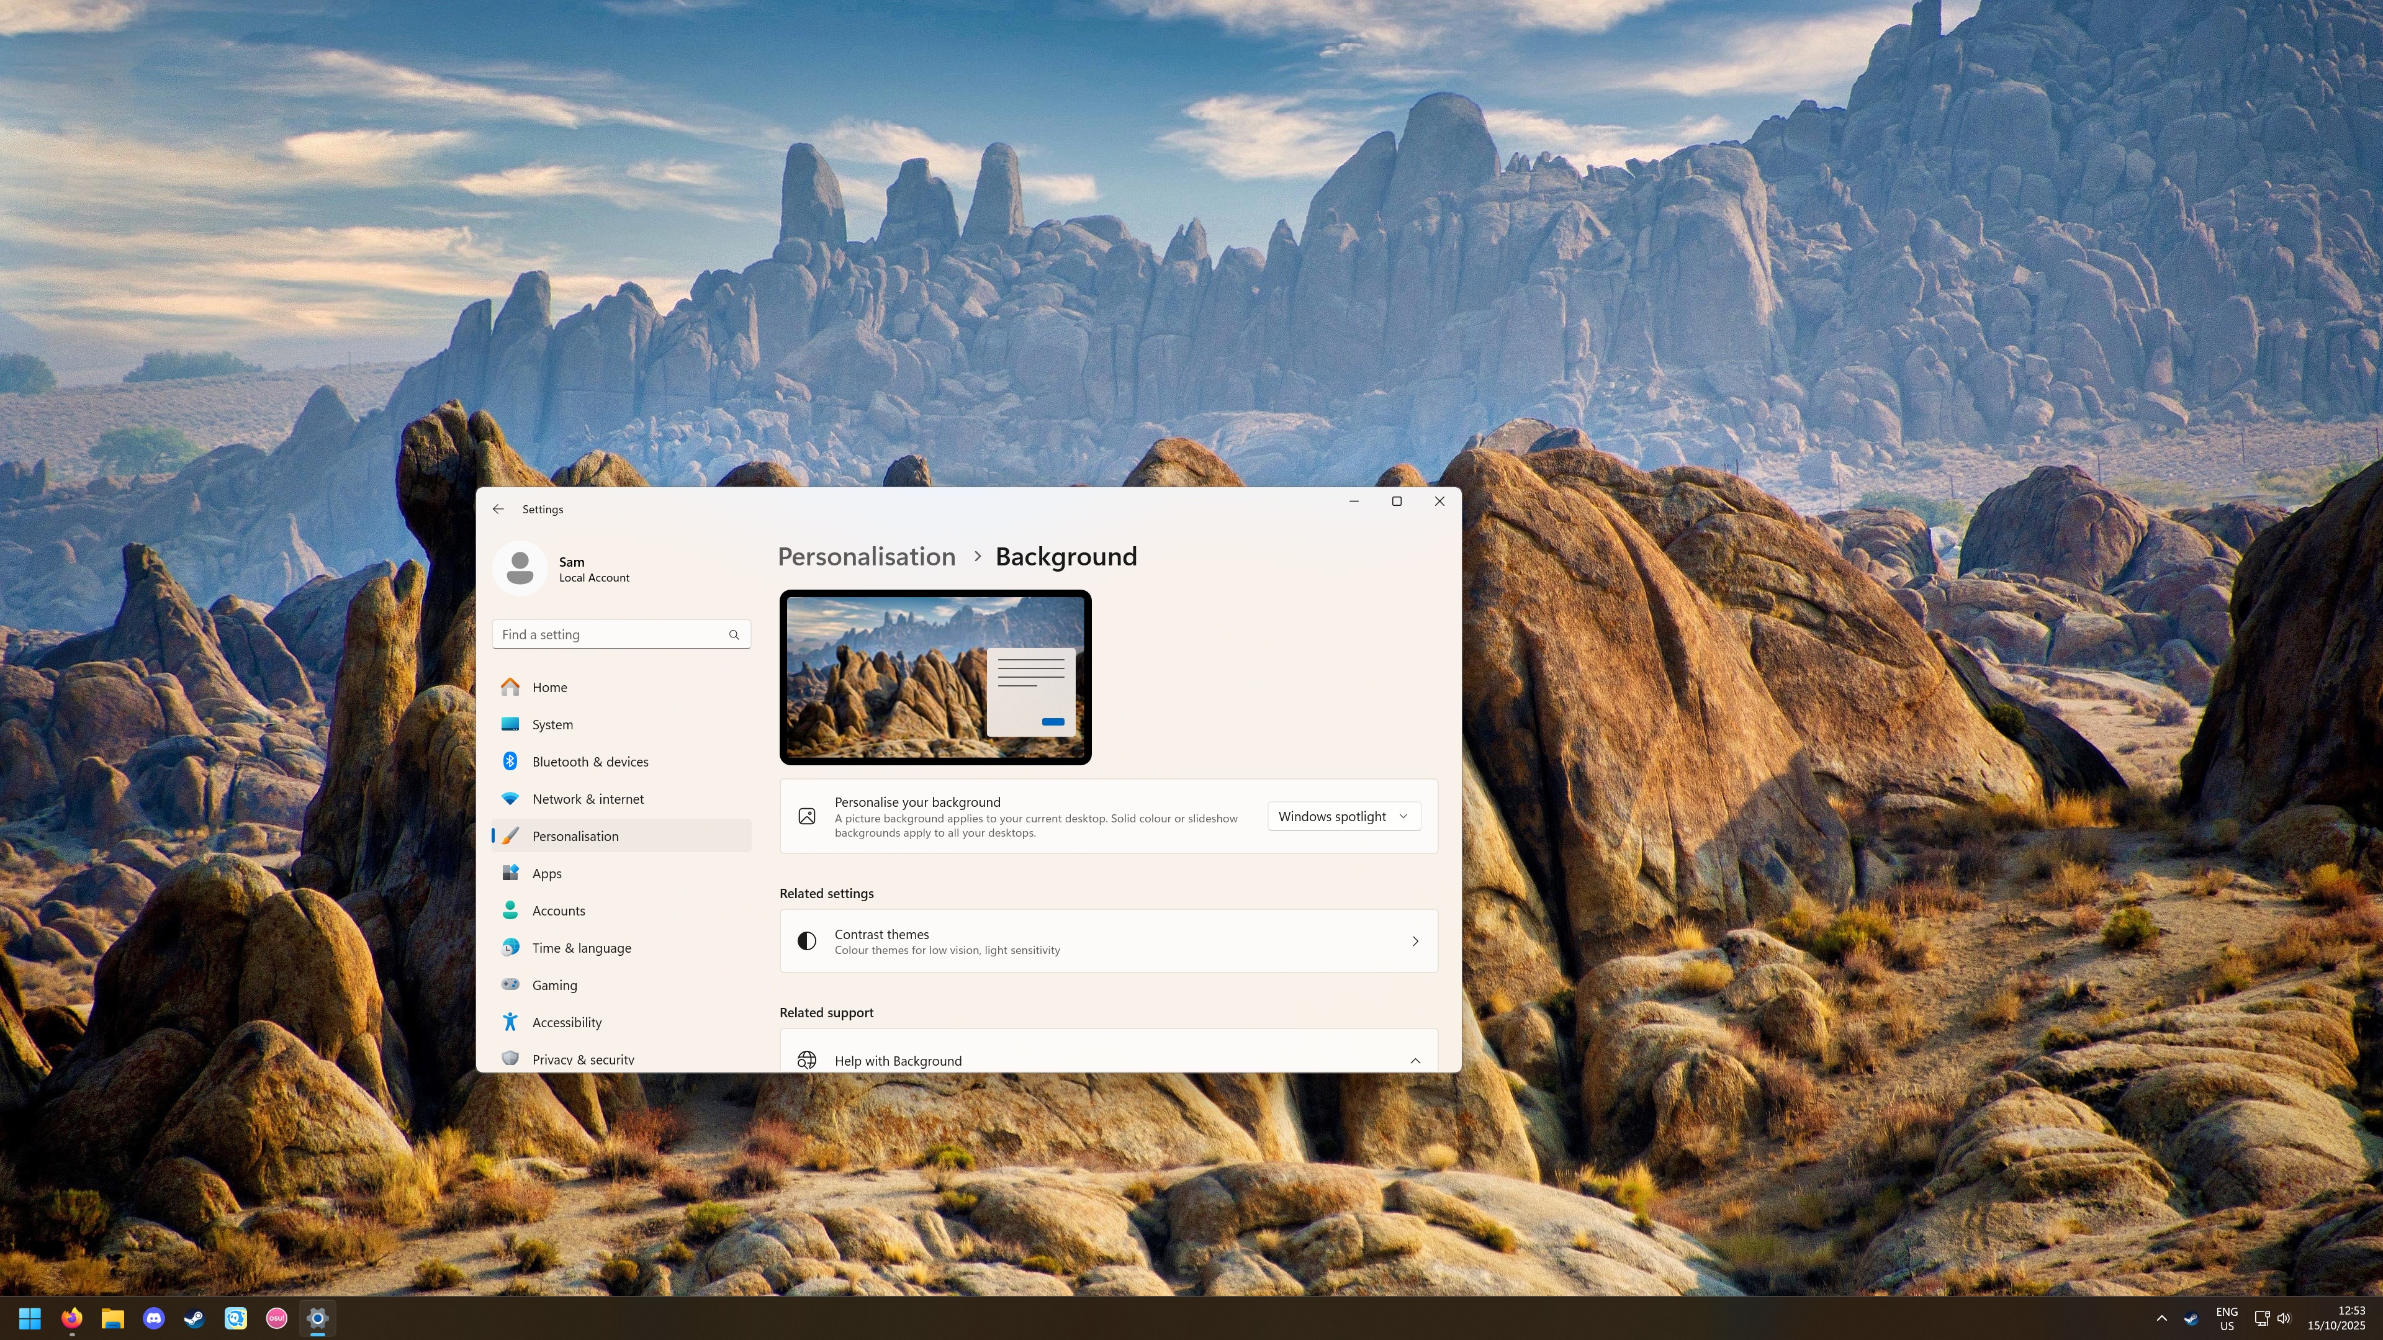Launch Steam from the taskbar

click(194, 1318)
